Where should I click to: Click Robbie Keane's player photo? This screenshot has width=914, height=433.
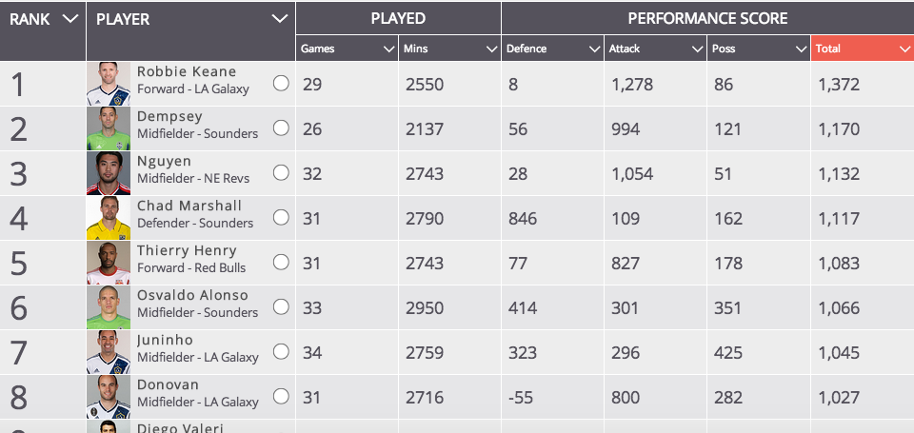point(109,84)
